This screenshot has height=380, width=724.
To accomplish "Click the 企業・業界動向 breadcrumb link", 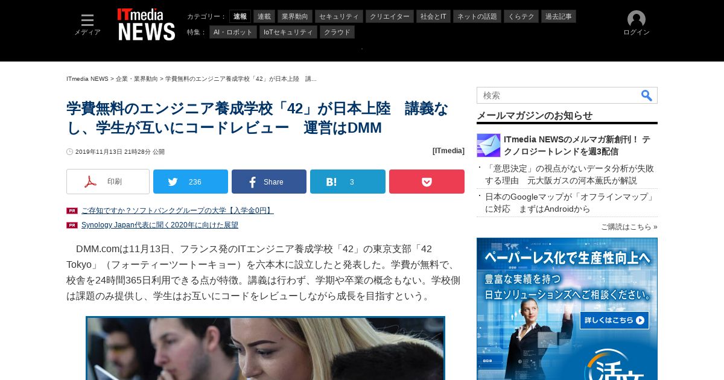I will [137, 79].
